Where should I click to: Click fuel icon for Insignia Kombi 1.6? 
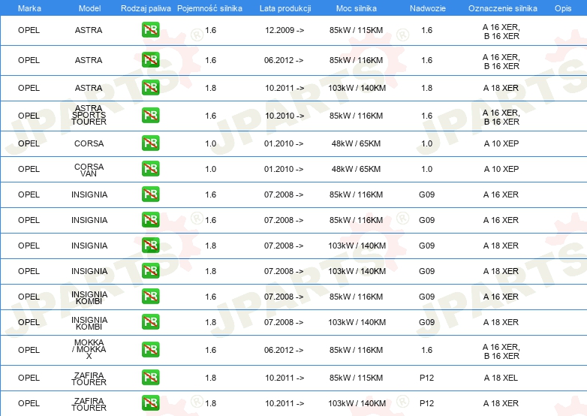(150, 297)
